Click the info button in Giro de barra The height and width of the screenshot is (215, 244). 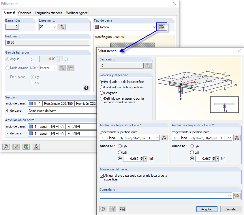86,88
